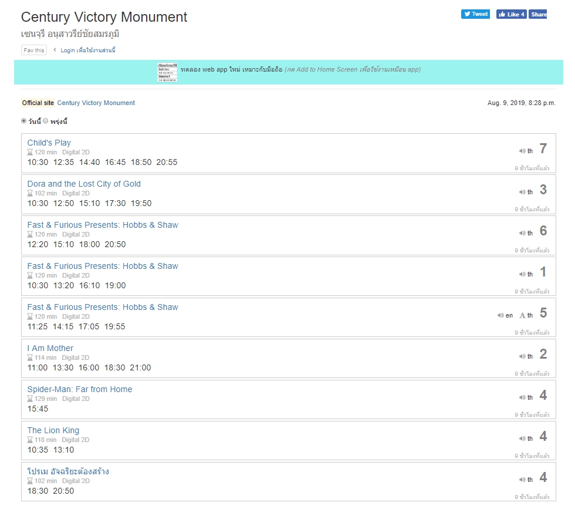
Task: Open the Century Victory Monument official site link
Action: coord(96,103)
